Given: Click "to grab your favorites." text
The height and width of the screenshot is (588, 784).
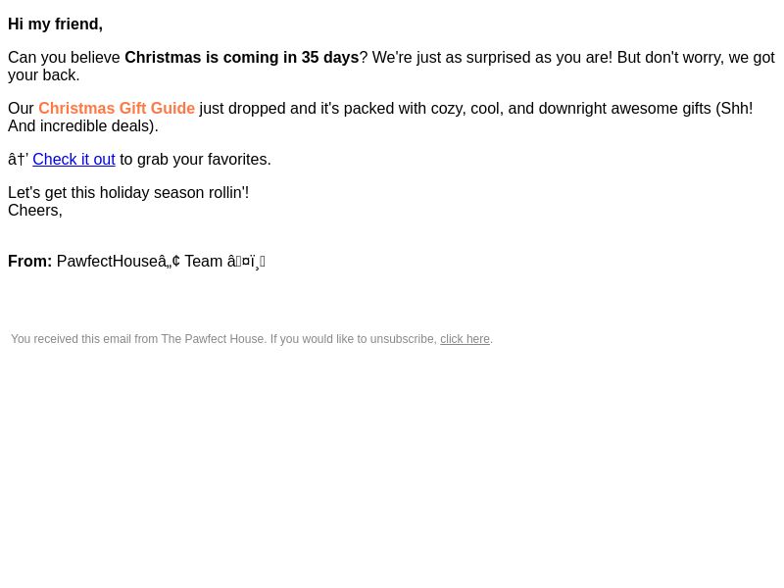Looking at the screenshot, I should [x=195, y=160].
